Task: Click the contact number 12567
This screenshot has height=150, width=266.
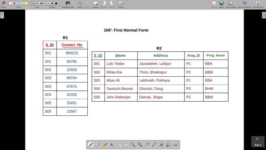Action: 71,111
